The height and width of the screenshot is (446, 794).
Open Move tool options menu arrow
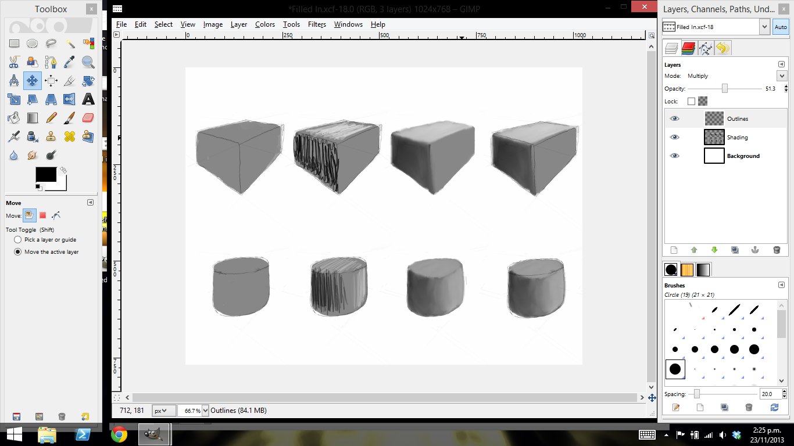click(x=90, y=203)
